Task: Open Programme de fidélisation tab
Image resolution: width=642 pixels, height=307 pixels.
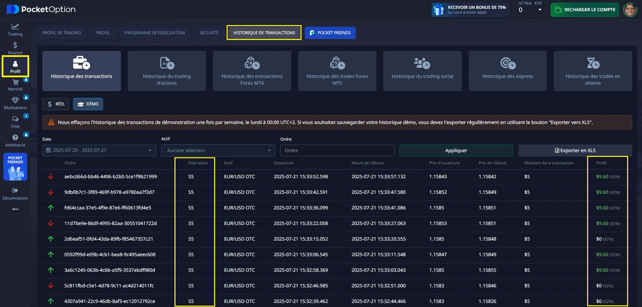Action: 155,33
